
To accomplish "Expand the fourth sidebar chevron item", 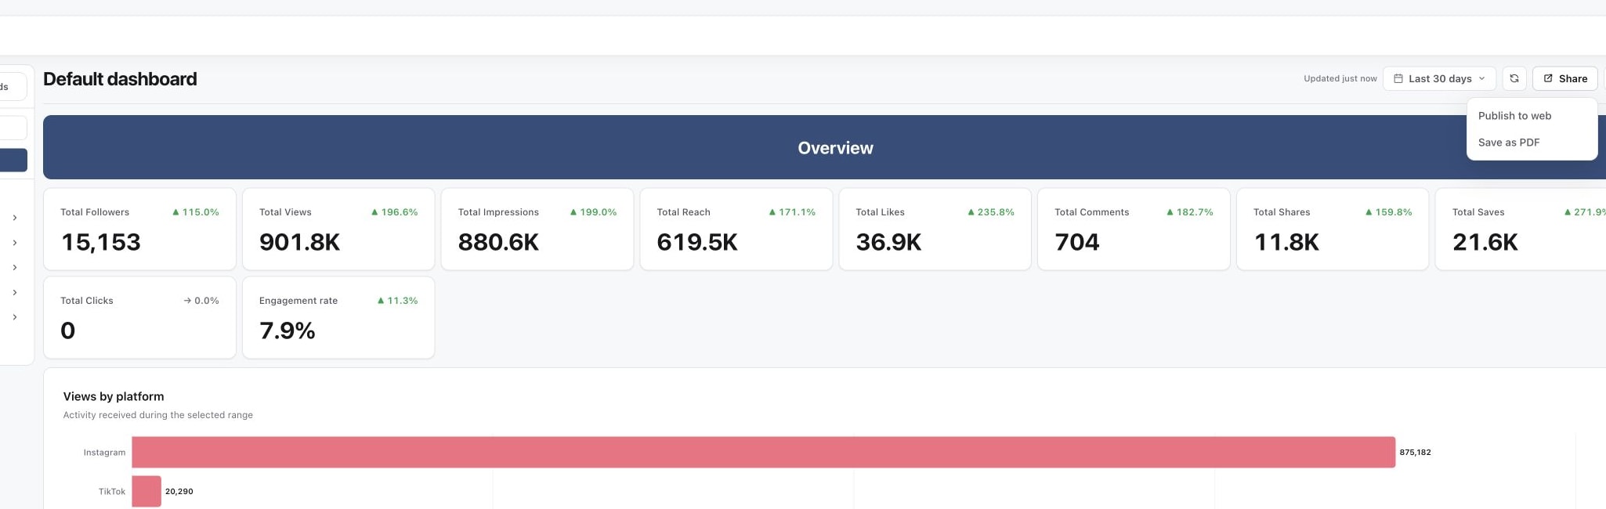I will pos(15,292).
